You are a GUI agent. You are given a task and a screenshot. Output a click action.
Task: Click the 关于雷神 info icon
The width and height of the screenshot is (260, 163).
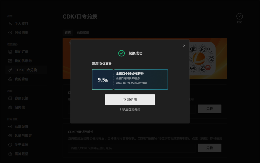(10, 145)
